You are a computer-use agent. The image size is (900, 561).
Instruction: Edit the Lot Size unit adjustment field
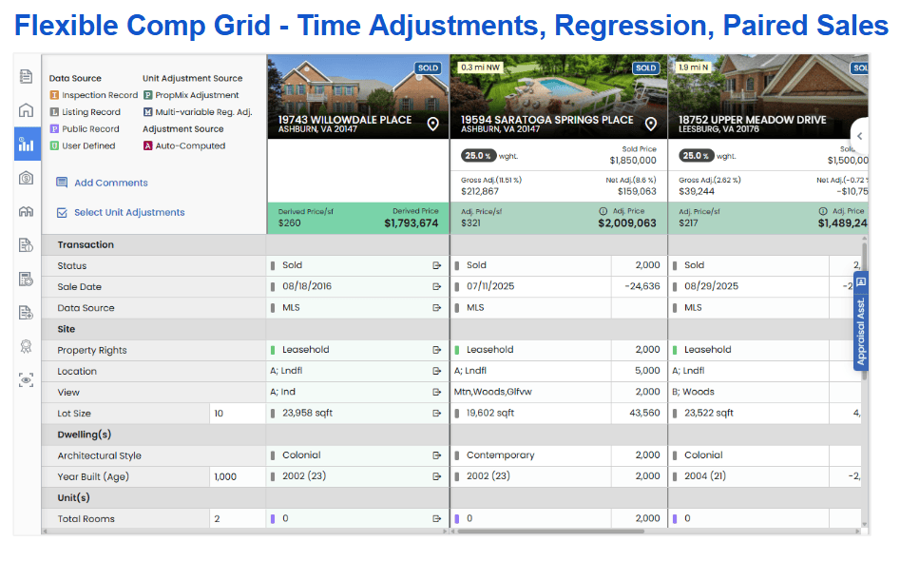(237, 414)
